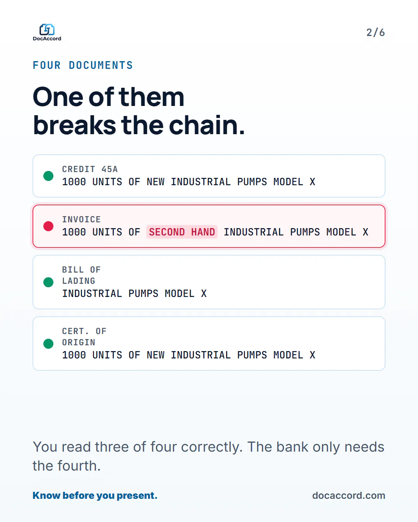Open the Cert. of Origin card
This screenshot has height=522, width=418.
[209, 343]
